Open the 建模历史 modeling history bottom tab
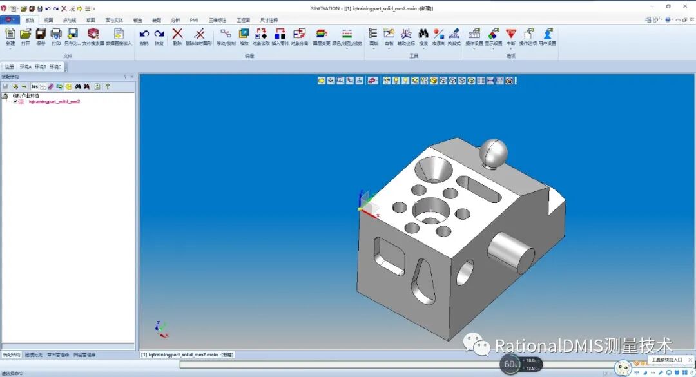This screenshot has width=696, height=377. click(34, 355)
